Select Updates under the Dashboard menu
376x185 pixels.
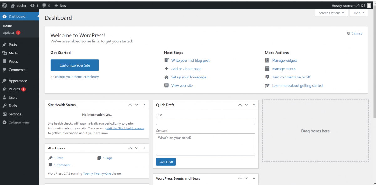(9, 32)
